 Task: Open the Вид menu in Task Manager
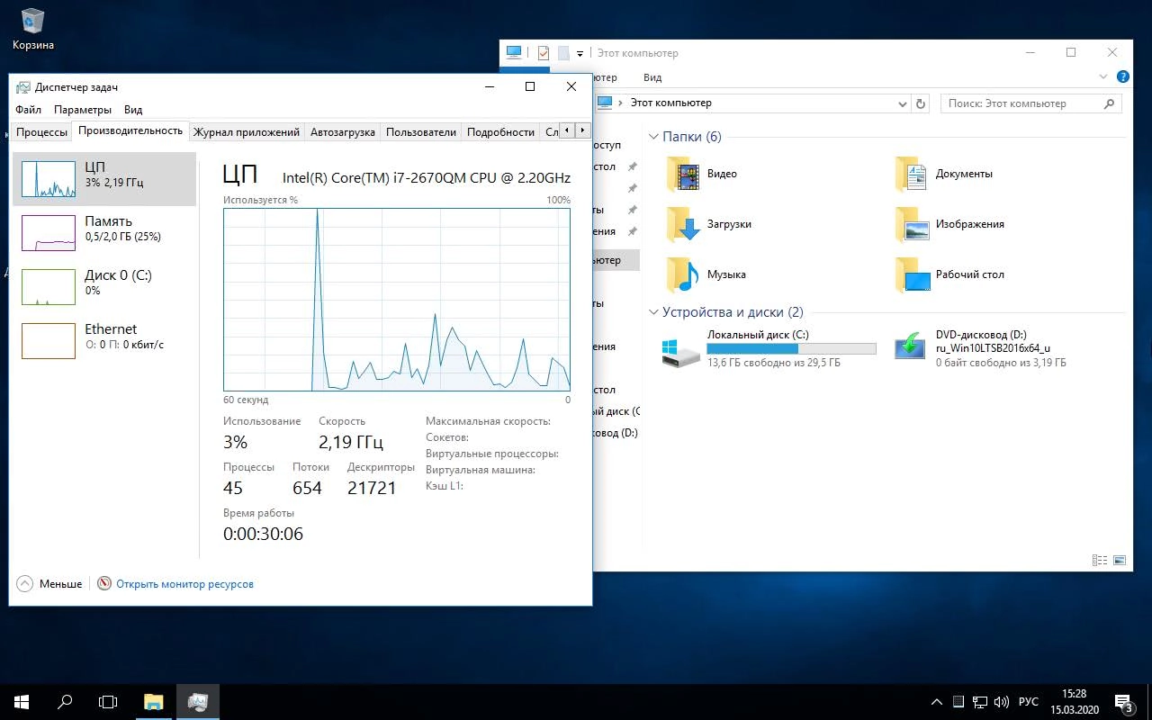(x=133, y=110)
